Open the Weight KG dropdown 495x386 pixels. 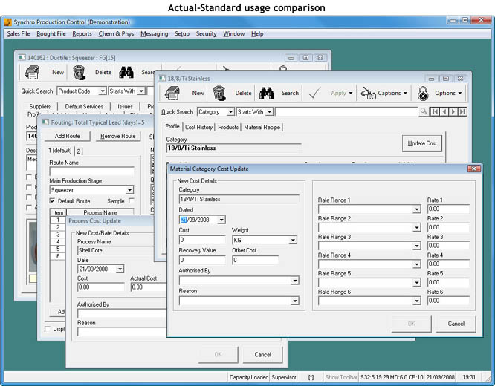[x=293, y=241]
